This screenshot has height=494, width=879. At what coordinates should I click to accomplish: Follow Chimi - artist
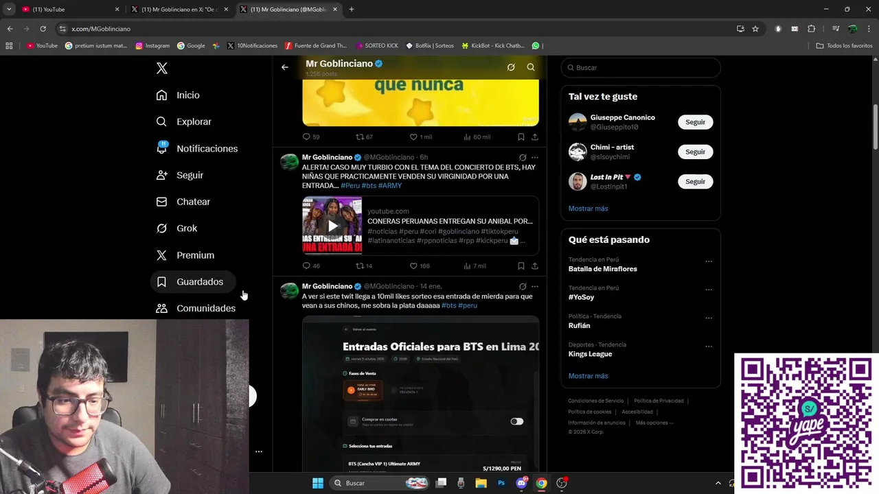click(695, 152)
